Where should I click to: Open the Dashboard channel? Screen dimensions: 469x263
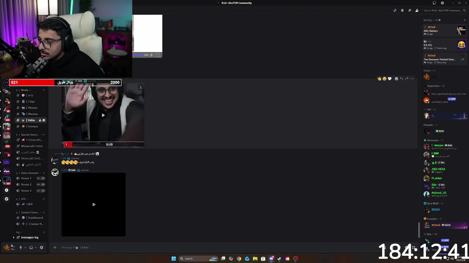point(31,218)
